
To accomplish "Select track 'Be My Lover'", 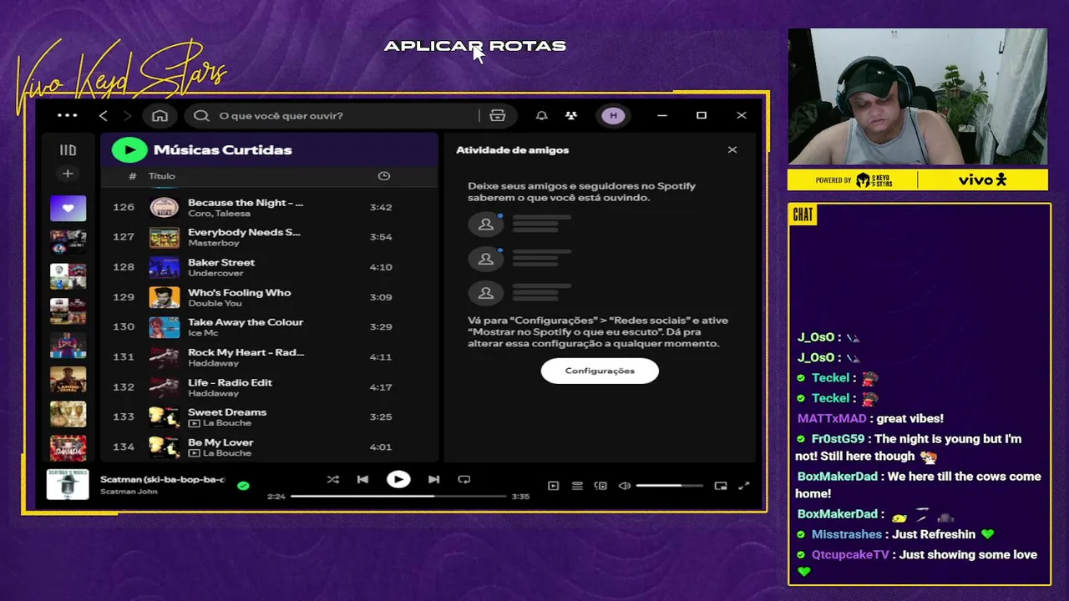I will pyautogui.click(x=220, y=442).
